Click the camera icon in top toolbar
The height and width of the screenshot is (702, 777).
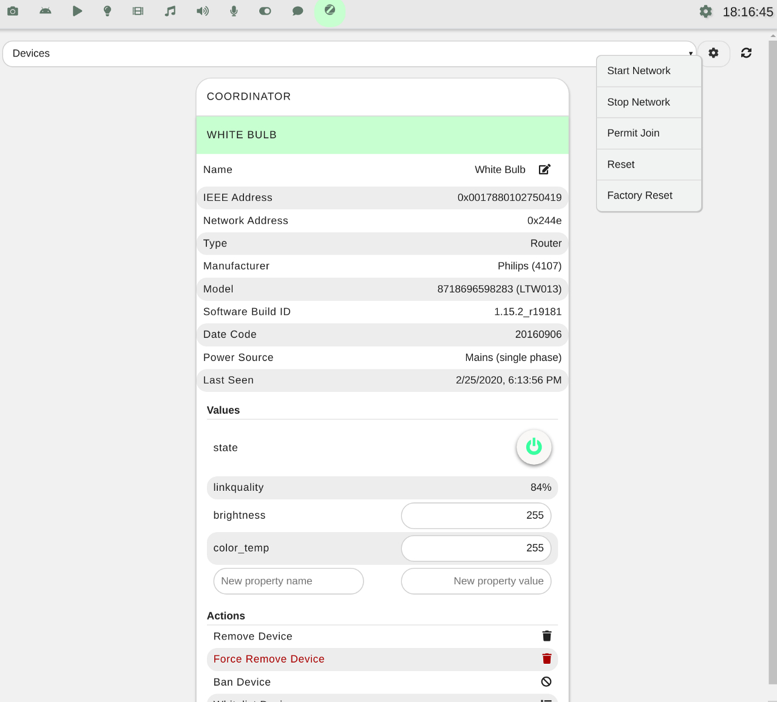coord(13,11)
